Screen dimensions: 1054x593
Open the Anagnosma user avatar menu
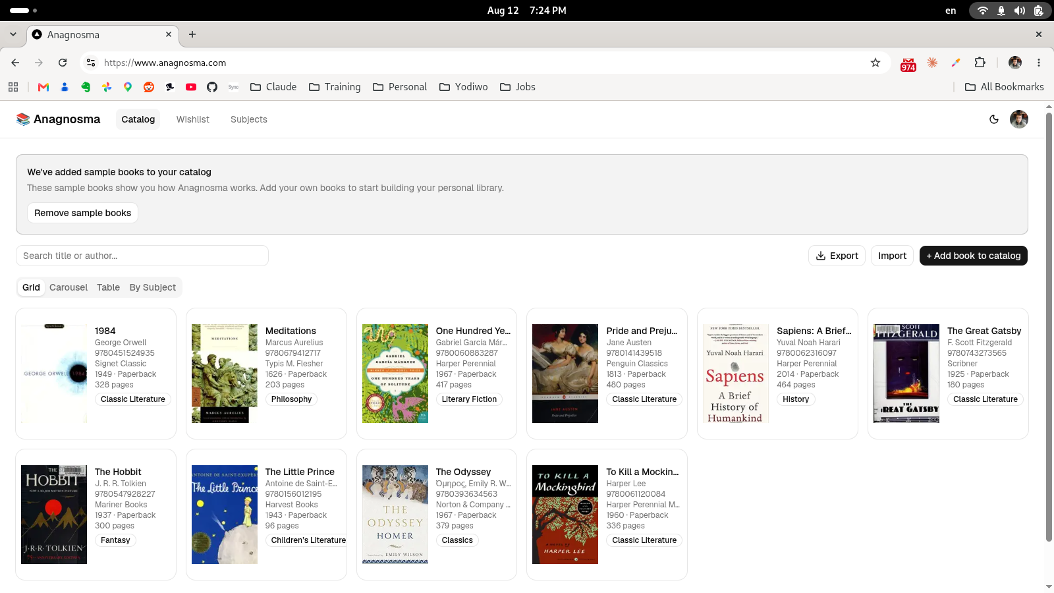pos(1019,119)
